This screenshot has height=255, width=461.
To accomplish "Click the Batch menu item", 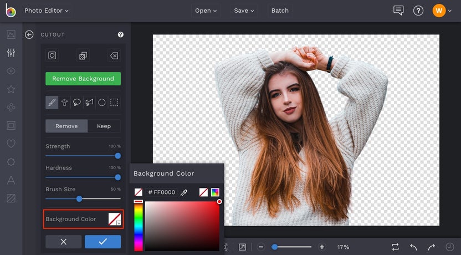I will point(280,11).
